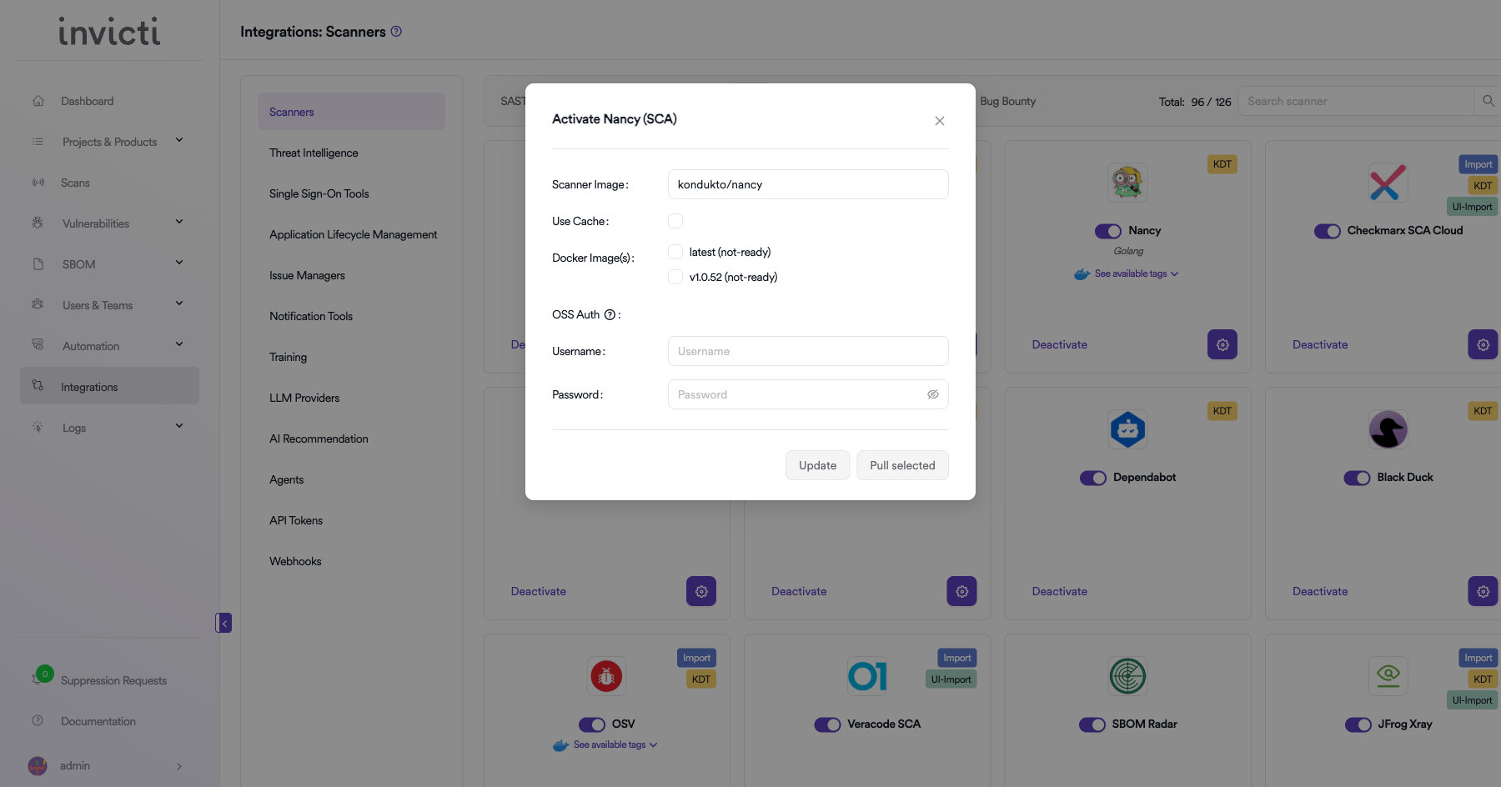Open Black Duck scanner settings gear
Screen dimensions: 1501x787
point(1482,592)
